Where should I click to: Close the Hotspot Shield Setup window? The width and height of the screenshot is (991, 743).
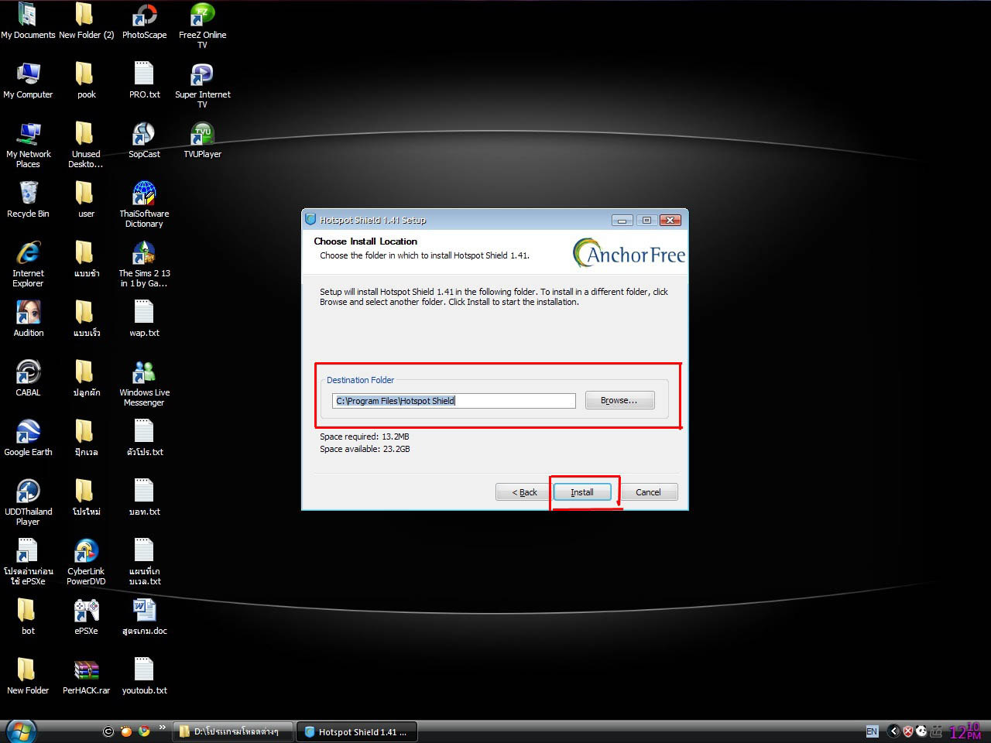(670, 221)
